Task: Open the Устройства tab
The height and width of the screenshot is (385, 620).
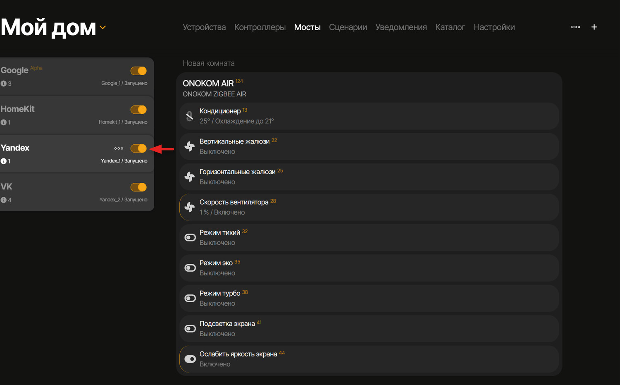Action: pos(204,27)
